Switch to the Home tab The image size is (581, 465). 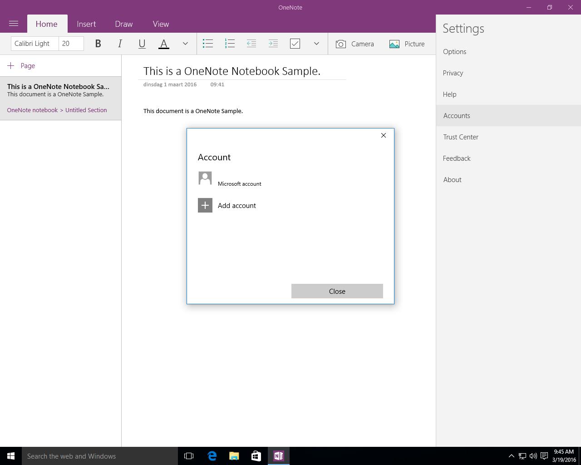47,24
